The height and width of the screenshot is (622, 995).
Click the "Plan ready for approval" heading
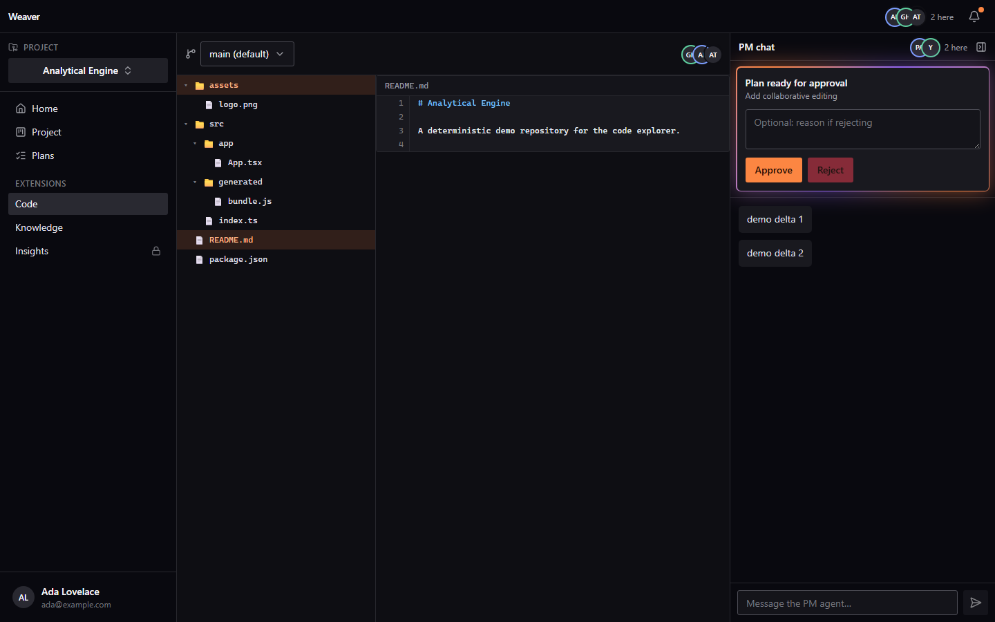(796, 83)
